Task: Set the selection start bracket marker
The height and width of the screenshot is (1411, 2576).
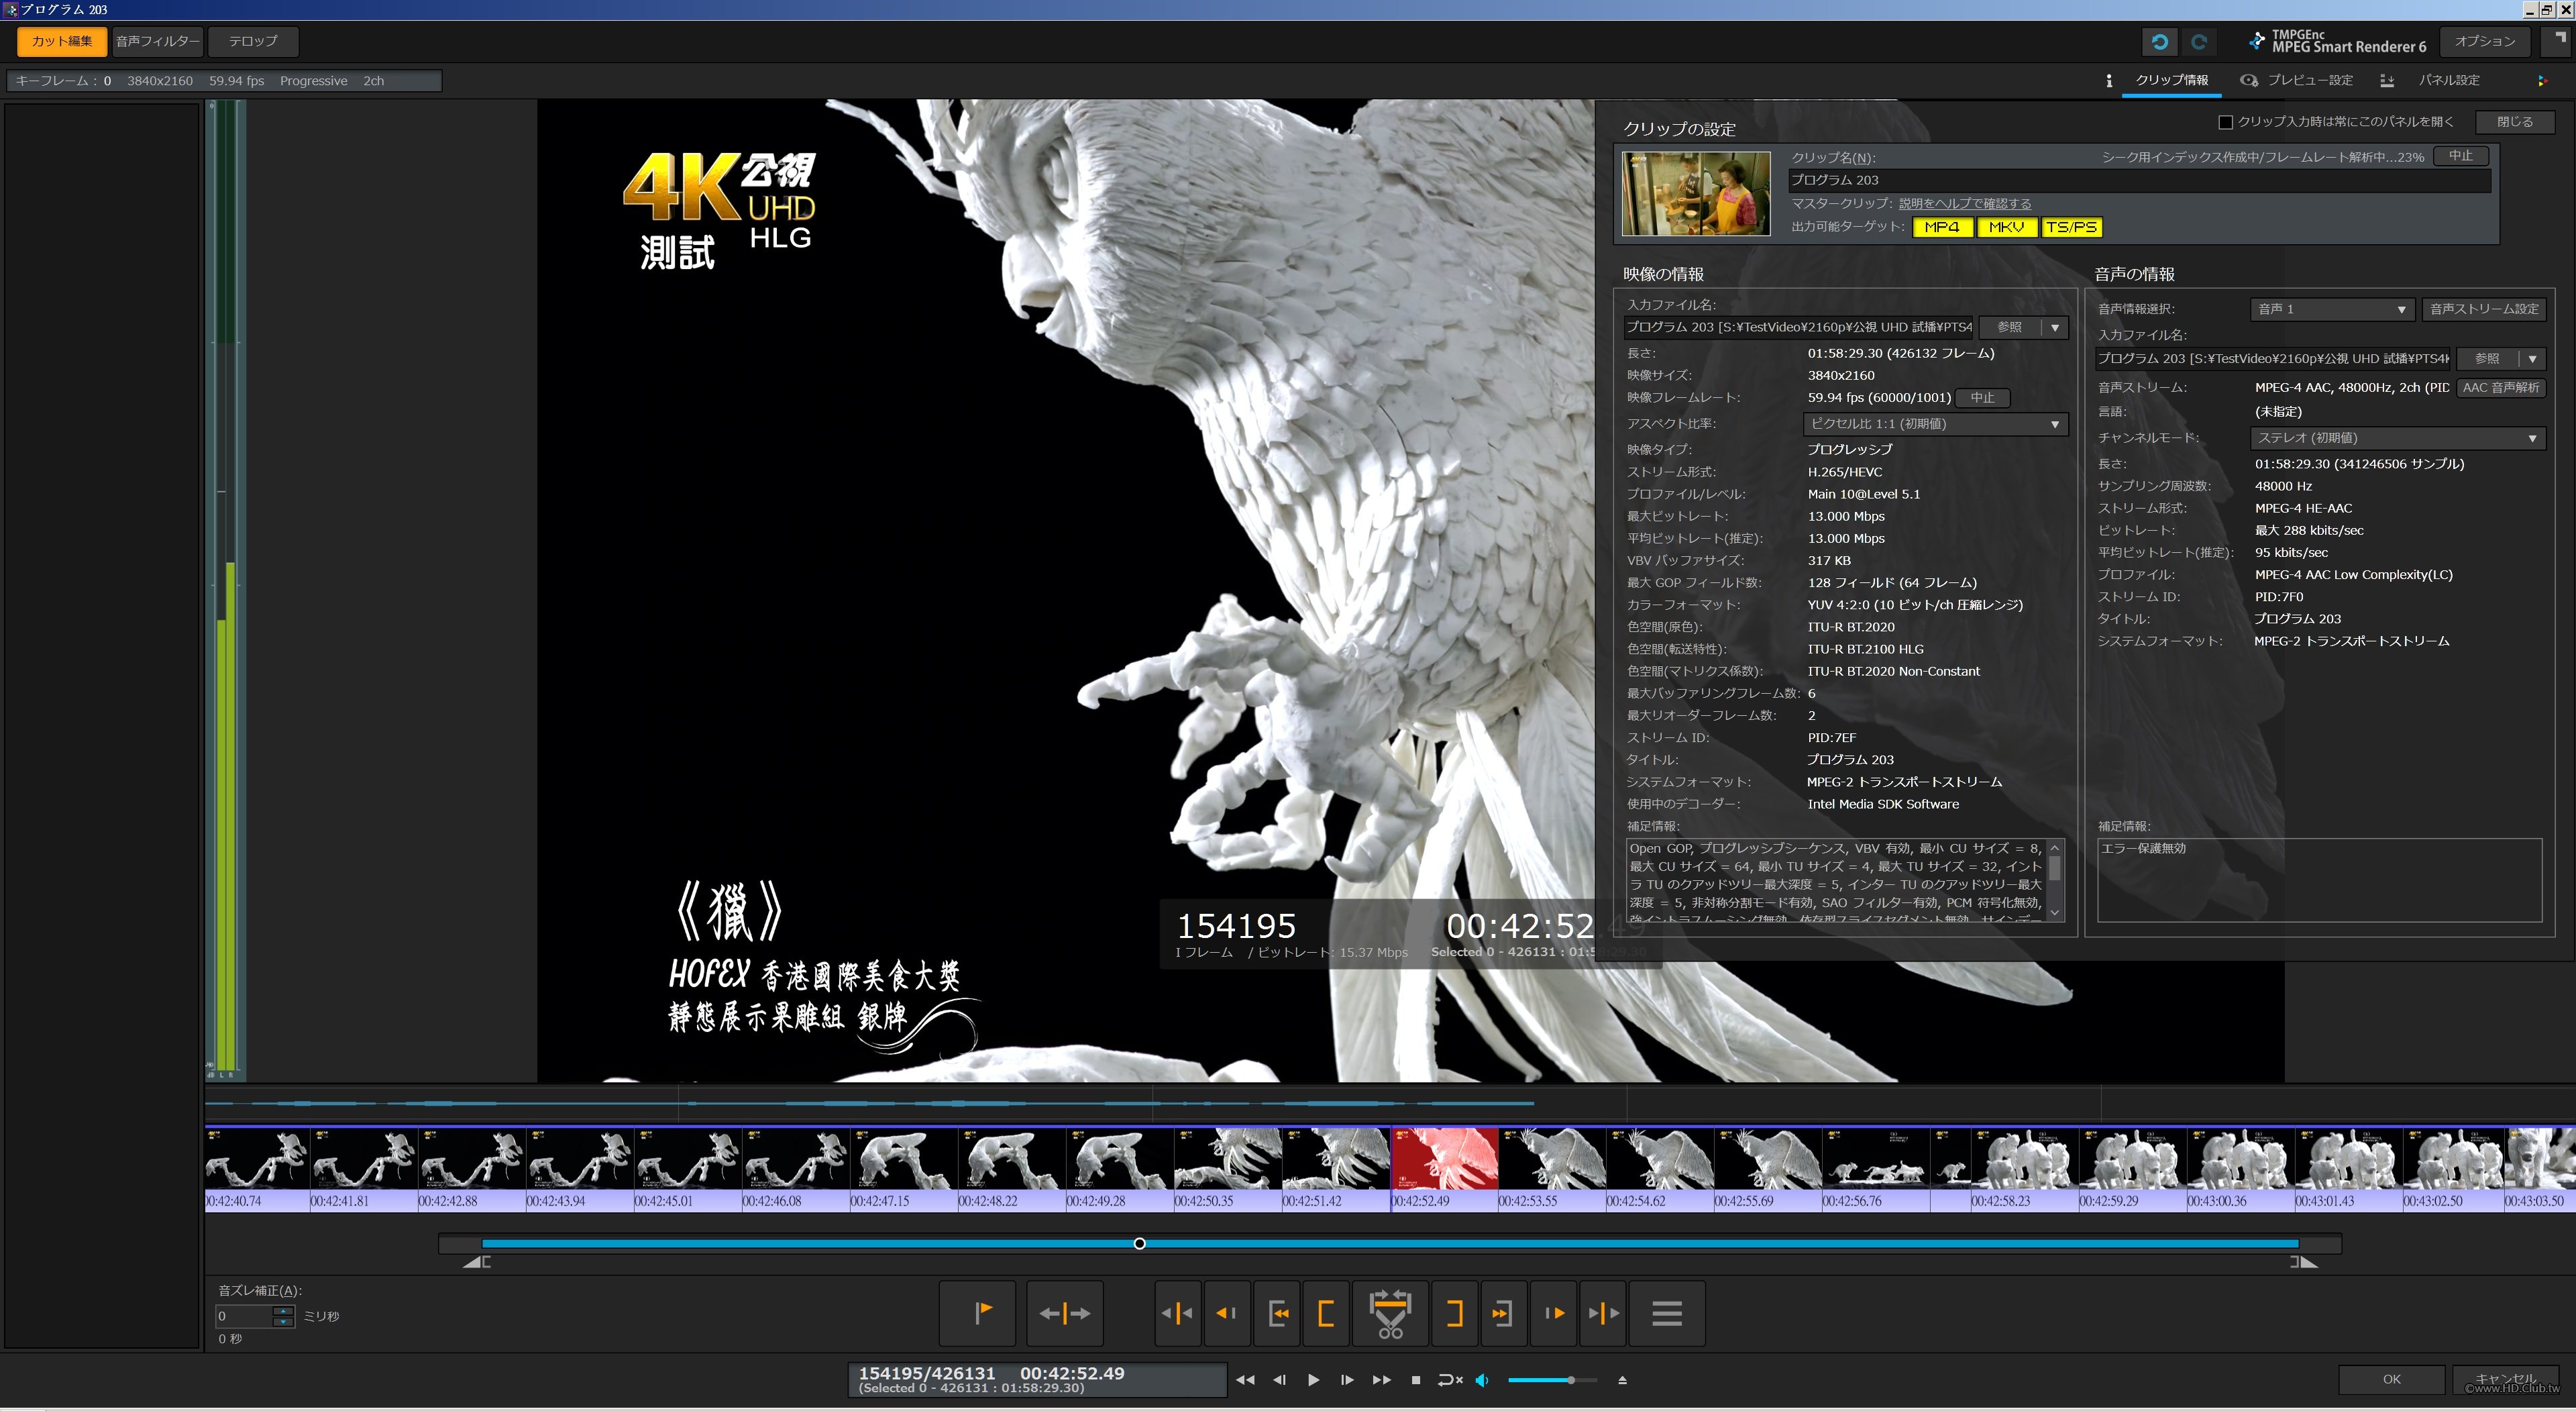Action: (x=1326, y=1313)
